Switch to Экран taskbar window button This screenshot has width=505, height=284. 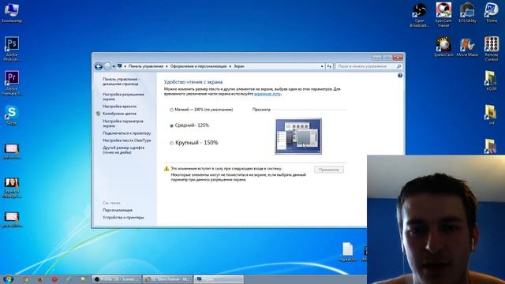click(219, 279)
